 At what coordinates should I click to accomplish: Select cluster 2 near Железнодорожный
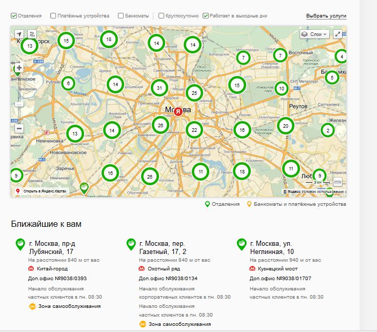(x=328, y=130)
